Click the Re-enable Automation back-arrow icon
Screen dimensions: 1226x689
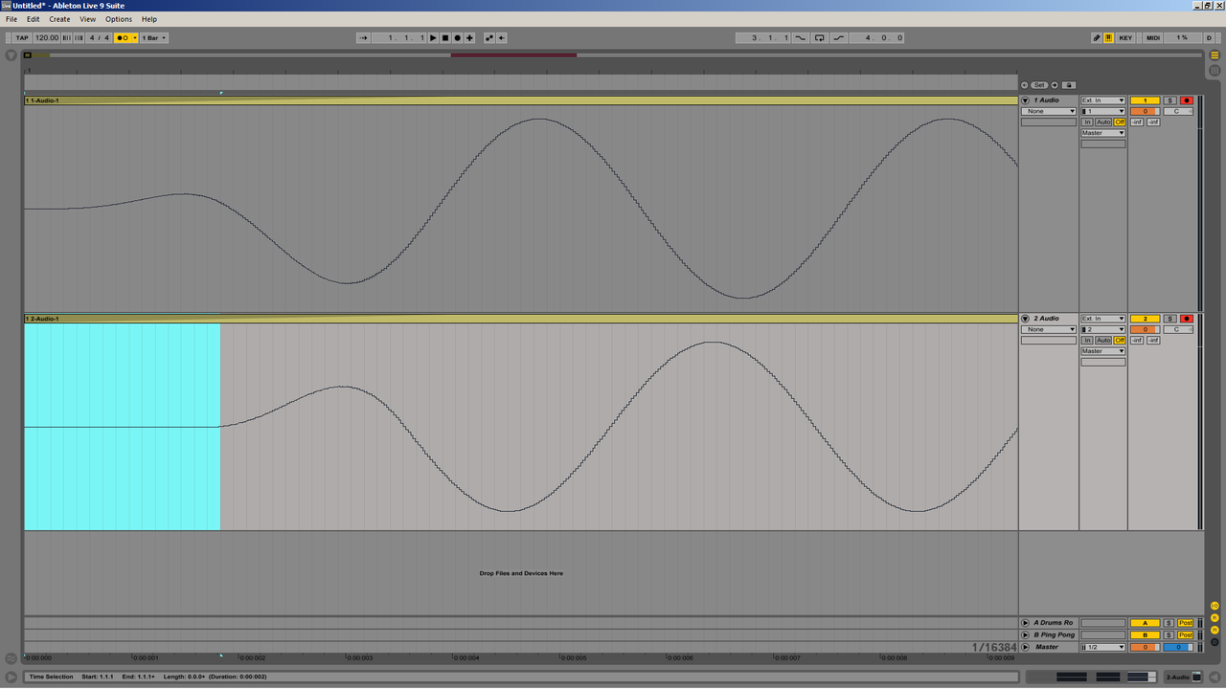pyautogui.click(x=501, y=38)
